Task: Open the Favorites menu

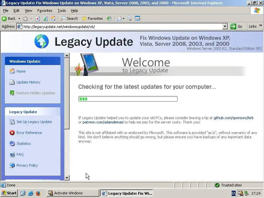Action: 45,11
